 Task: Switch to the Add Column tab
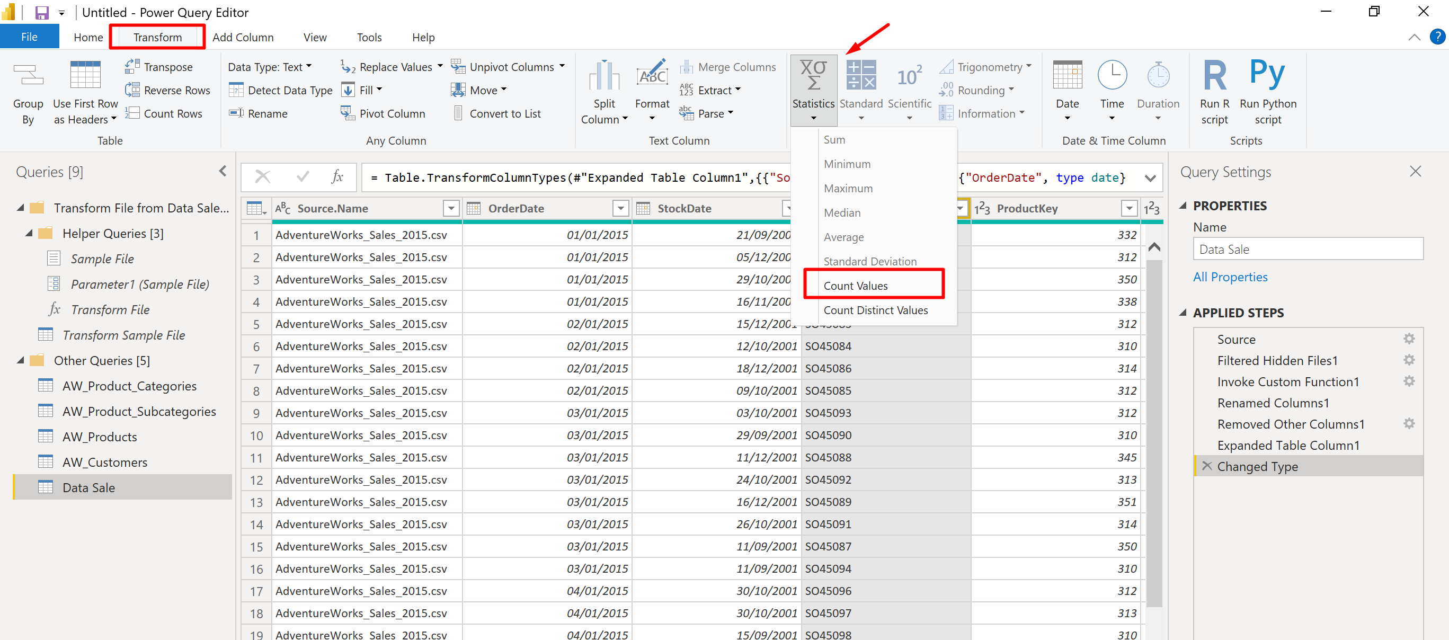pyautogui.click(x=243, y=37)
